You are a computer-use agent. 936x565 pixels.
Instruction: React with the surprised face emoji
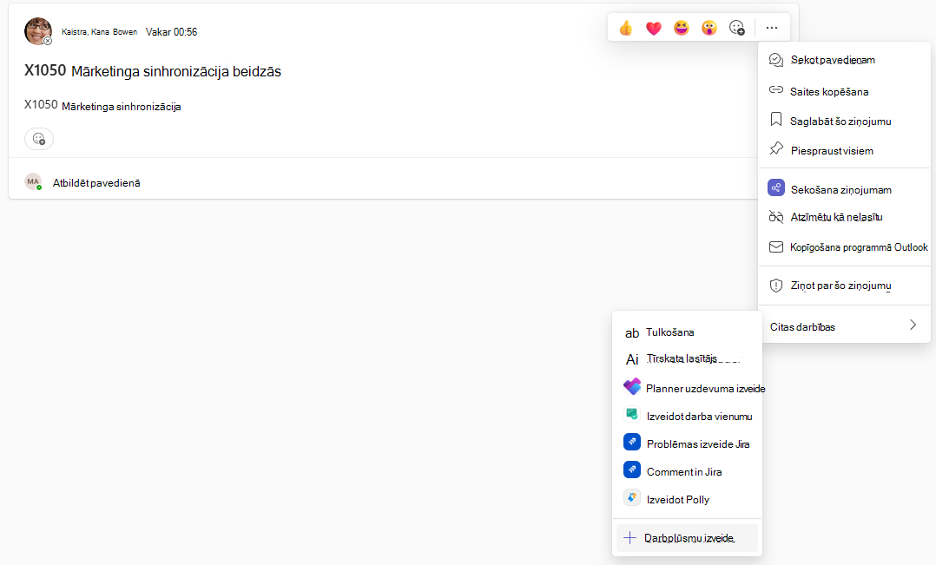709,28
